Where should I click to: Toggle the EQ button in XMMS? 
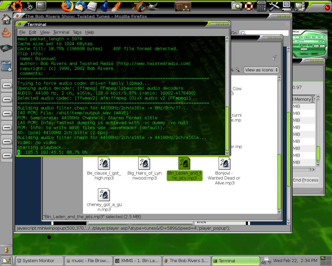[316, 46]
